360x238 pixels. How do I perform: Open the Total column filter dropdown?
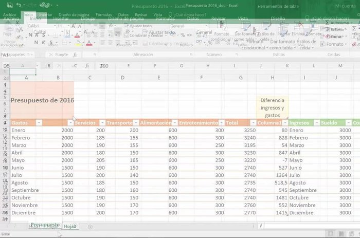coord(253,123)
